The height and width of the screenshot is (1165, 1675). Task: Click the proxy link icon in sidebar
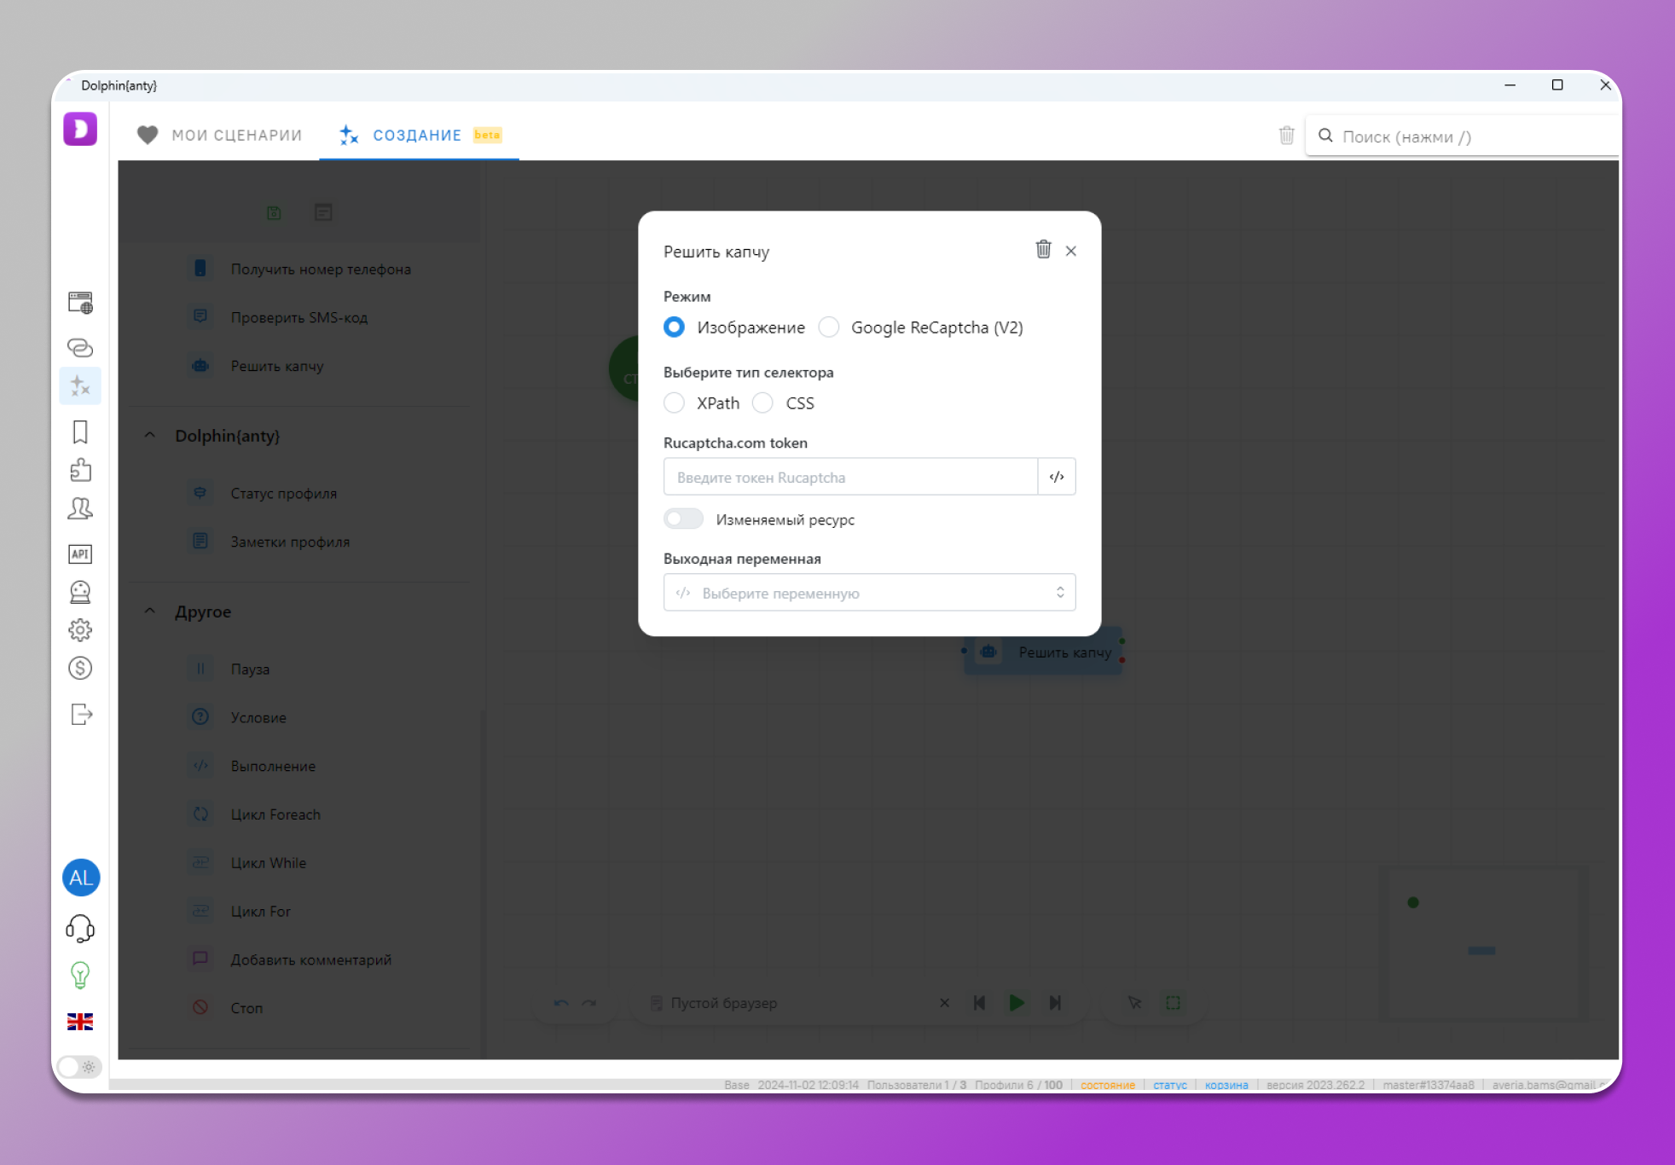tap(80, 347)
